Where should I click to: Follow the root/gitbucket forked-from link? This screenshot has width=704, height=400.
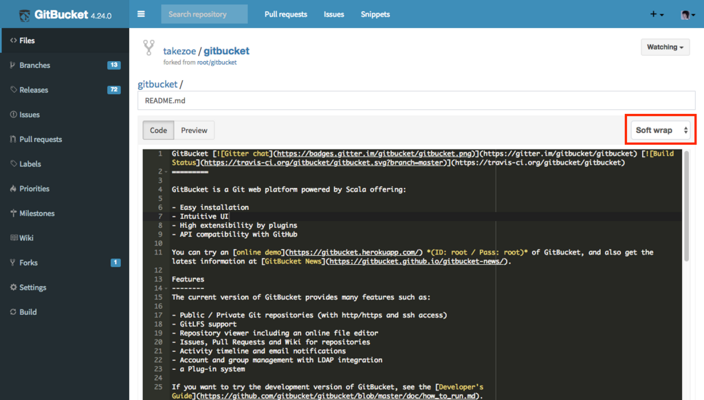[217, 62]
